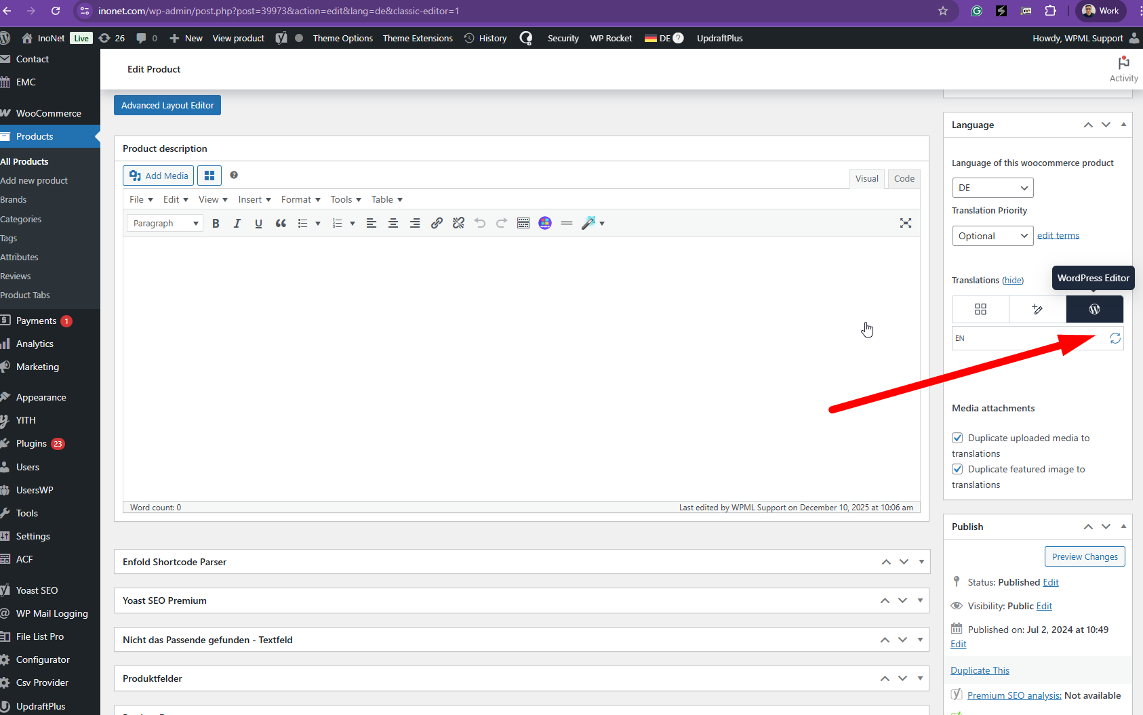This screenshot has width=1143, height=715.
Task: Select the WordPress Editor translation icon
Action: 1094,309
